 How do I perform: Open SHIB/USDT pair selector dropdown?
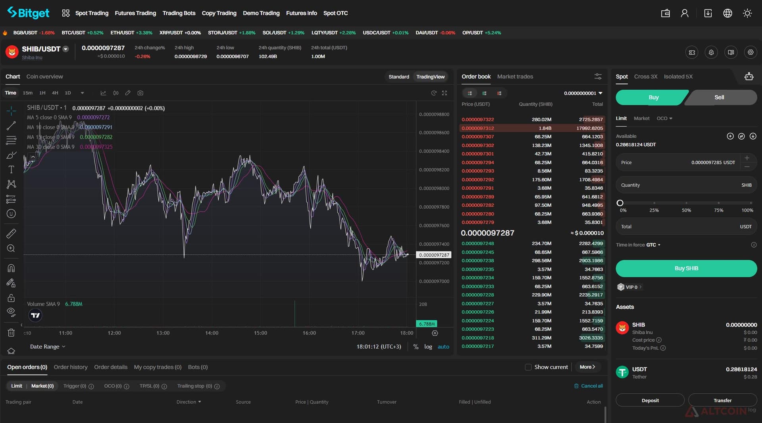(x=66, y=49)
